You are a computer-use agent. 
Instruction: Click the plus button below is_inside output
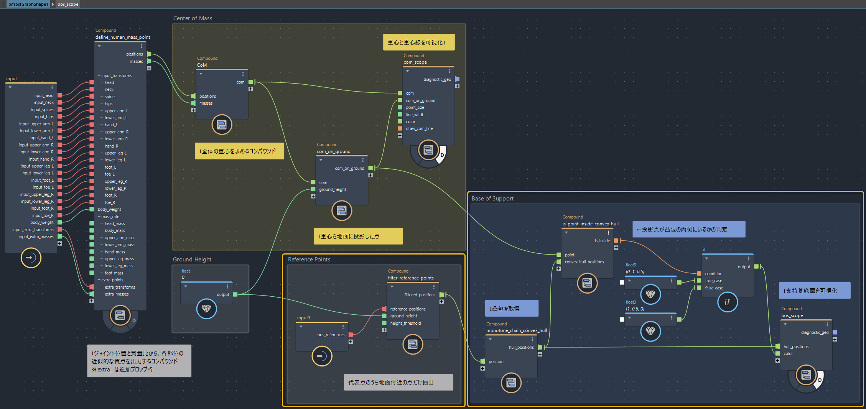tap(616, 248)
